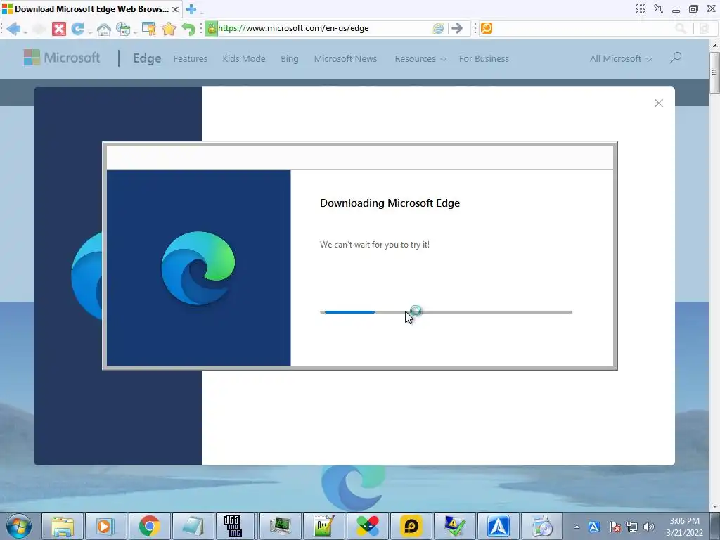Image resolution: width=720 pixels, height=540 pixels.
Task: Launch Google Chrome from the taskbar
Action: point(149,526)
